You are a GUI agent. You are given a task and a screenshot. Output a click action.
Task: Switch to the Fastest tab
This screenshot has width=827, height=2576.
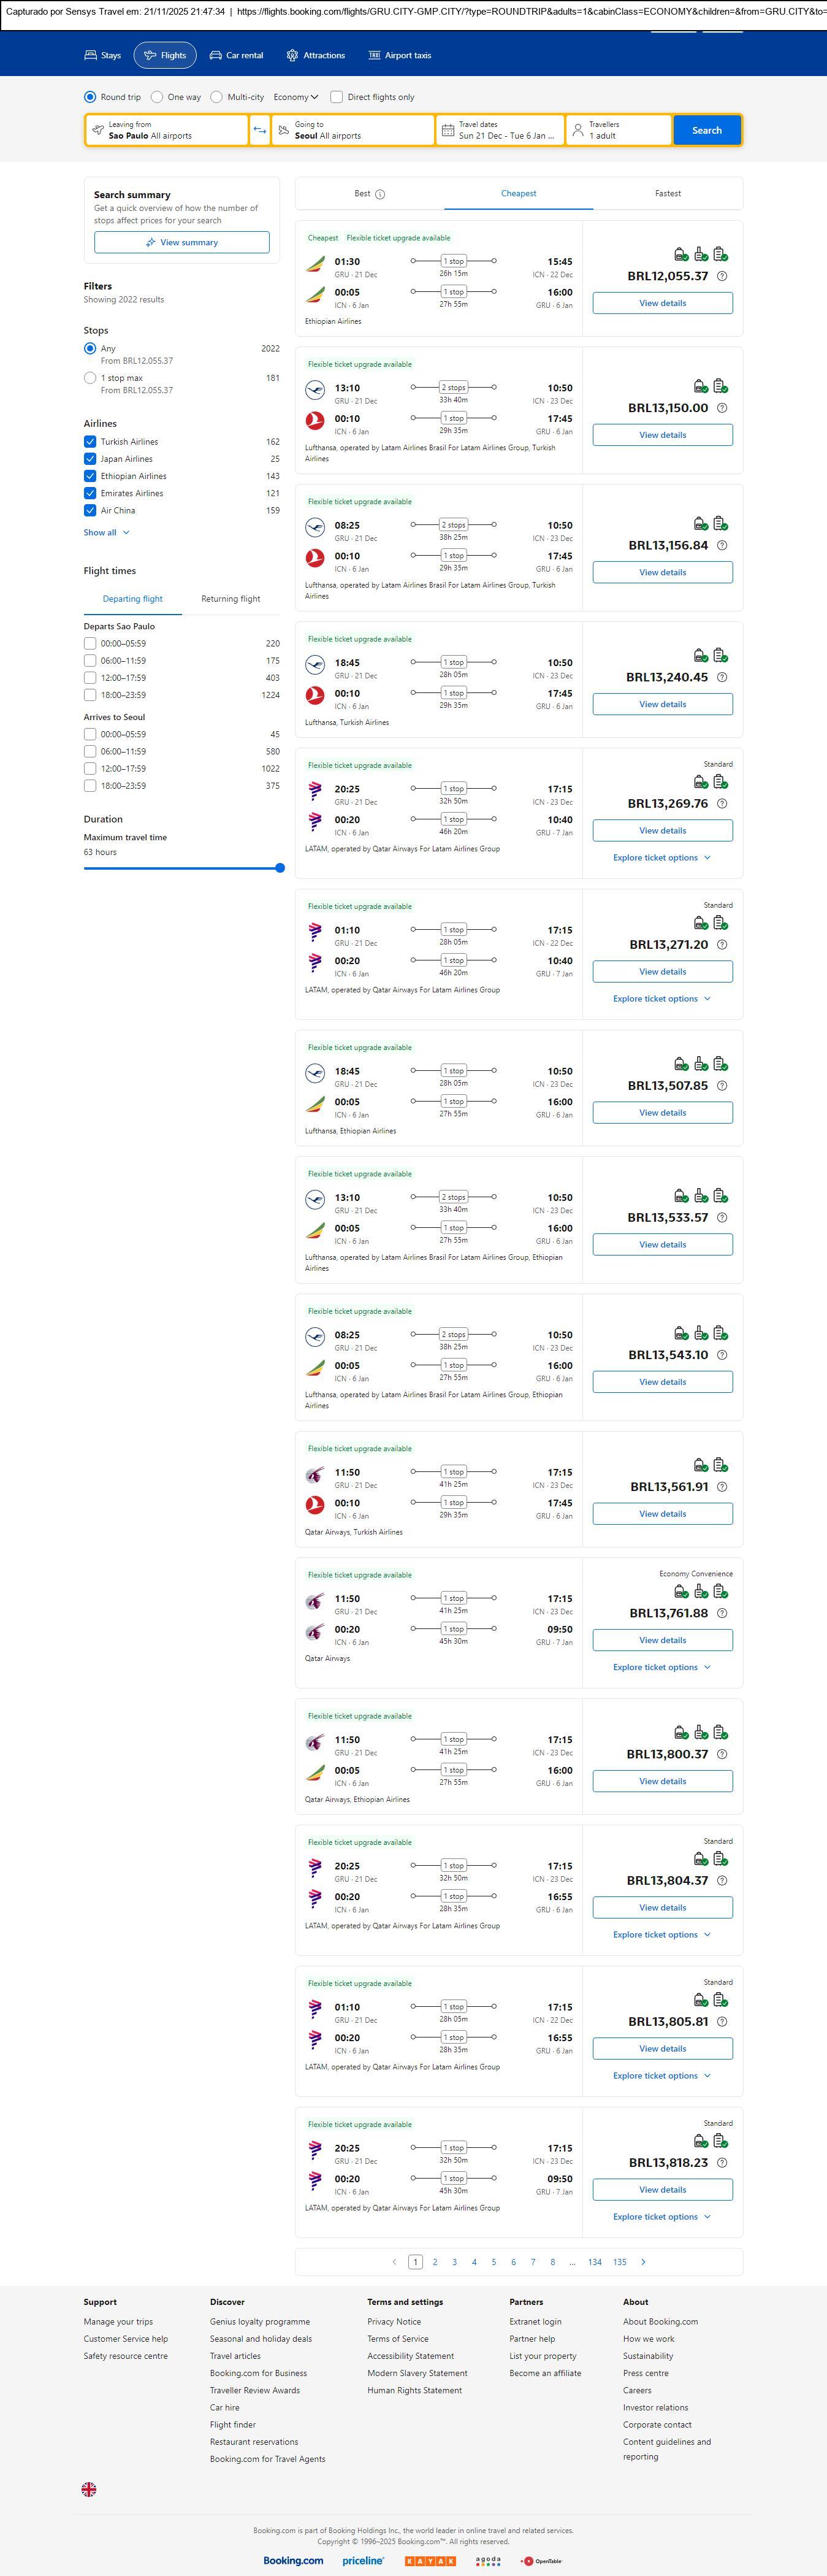[668, 194]
